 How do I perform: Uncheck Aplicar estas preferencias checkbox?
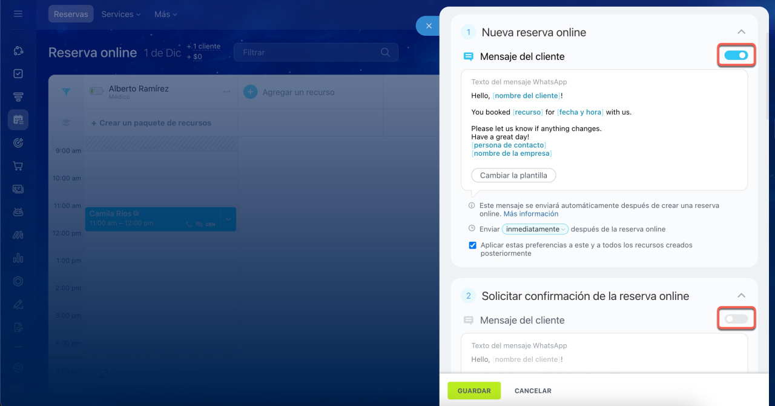(472, 245)
